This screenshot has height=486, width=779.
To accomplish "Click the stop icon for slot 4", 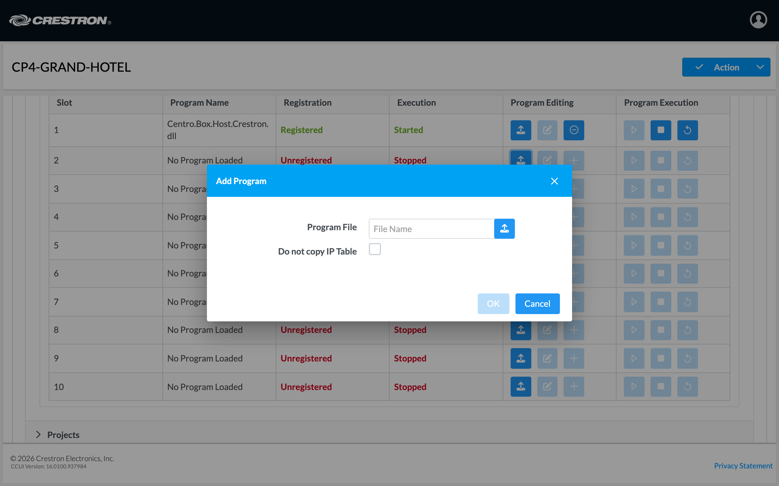I will (661, 217).
